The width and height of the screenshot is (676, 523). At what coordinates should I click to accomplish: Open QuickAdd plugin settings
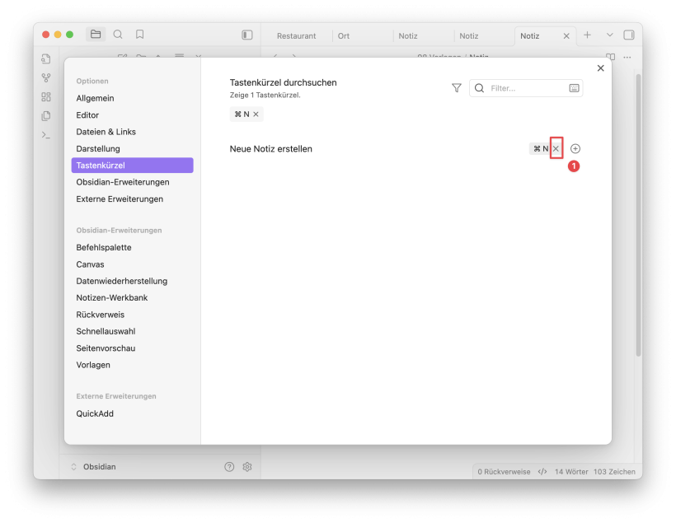(x=95, y=413)
